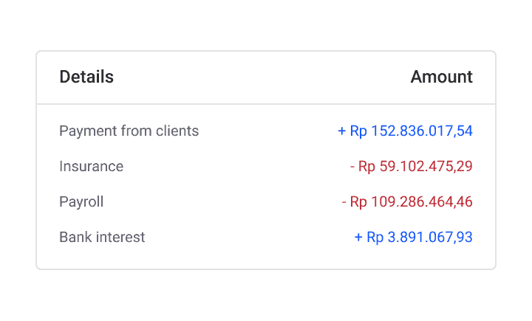Select the Payroll row label

pyautogui.click(x=81, y=202)
